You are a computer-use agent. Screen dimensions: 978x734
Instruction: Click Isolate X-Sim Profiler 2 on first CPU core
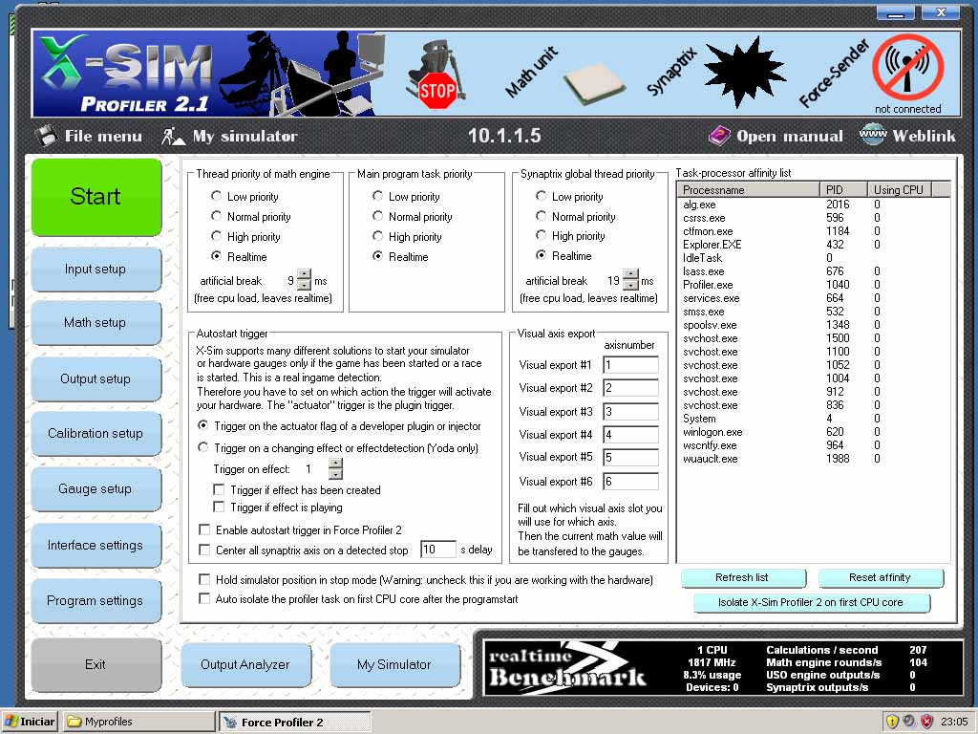(x=811, y=602)
